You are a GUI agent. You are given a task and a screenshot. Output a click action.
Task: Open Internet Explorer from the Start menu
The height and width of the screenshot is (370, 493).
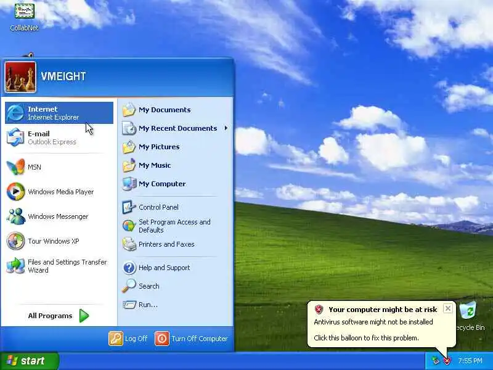[59, 113]
